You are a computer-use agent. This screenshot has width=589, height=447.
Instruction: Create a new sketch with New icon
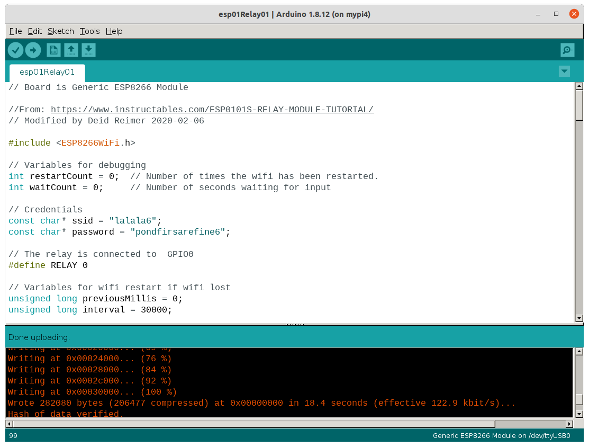pyautogui.click(x=53, y=50)
